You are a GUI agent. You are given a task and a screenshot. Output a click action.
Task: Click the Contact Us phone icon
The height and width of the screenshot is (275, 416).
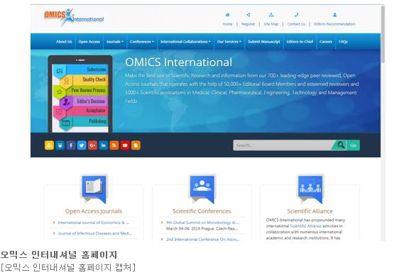pyautogui.click(x=296, y=15)
